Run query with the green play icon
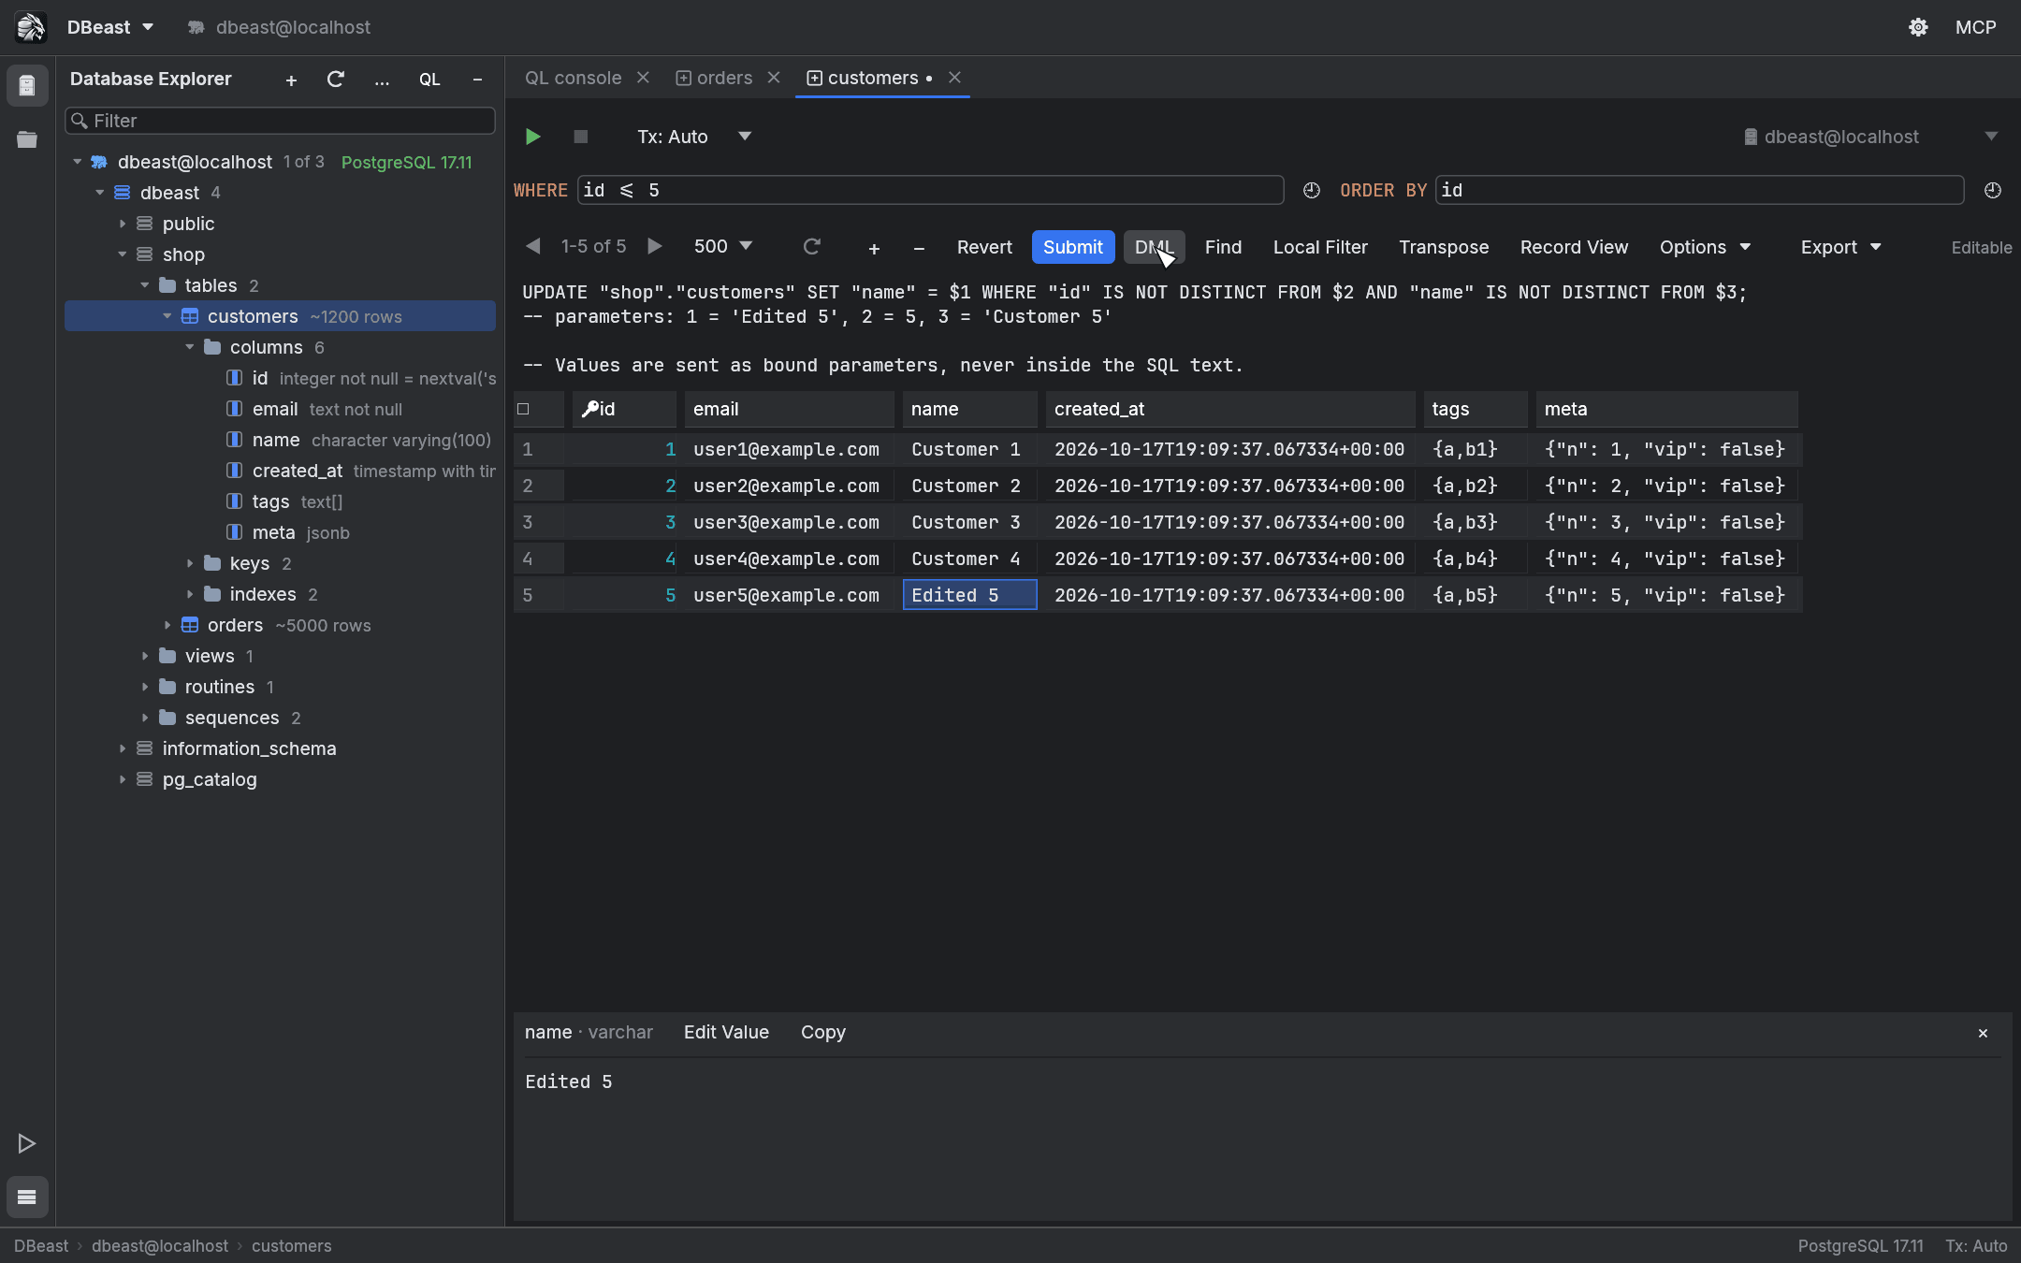The width and height of the screenshot is (2021, 1263). 532,137
